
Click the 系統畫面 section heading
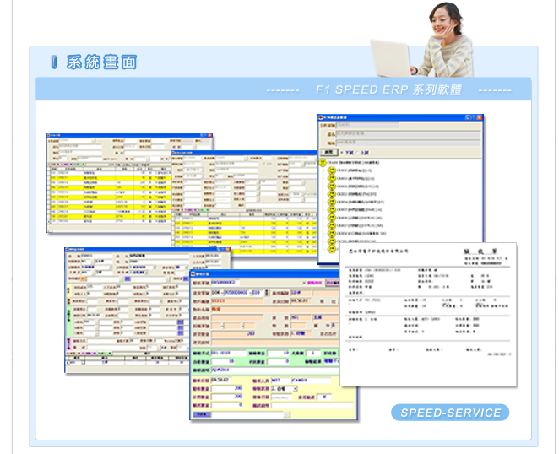[x=101, y=62]
